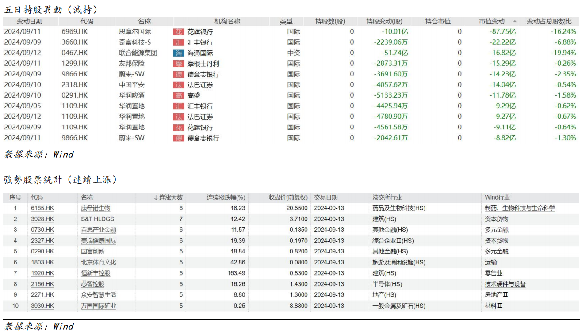Open stock code link 0730.HK
Viewport: 582px width, 336px height.
pos(42,230)
